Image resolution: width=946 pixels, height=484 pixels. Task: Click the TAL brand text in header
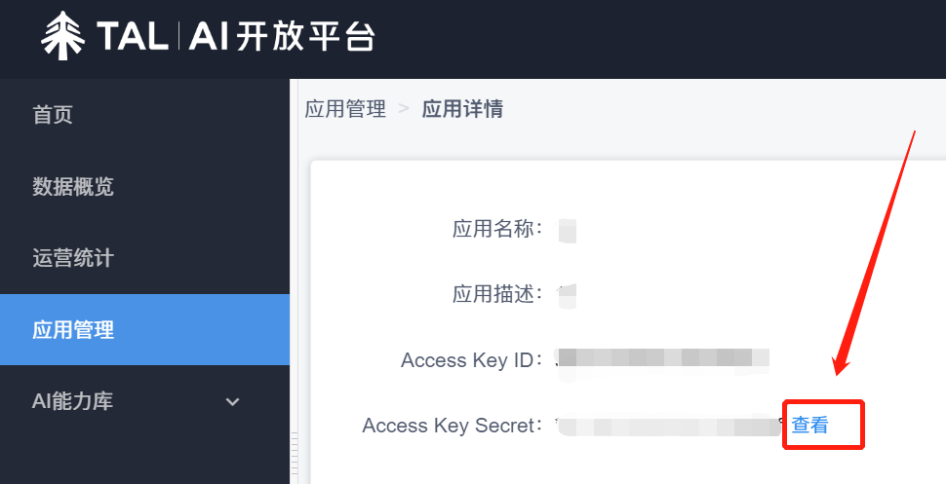pos(131,37)
